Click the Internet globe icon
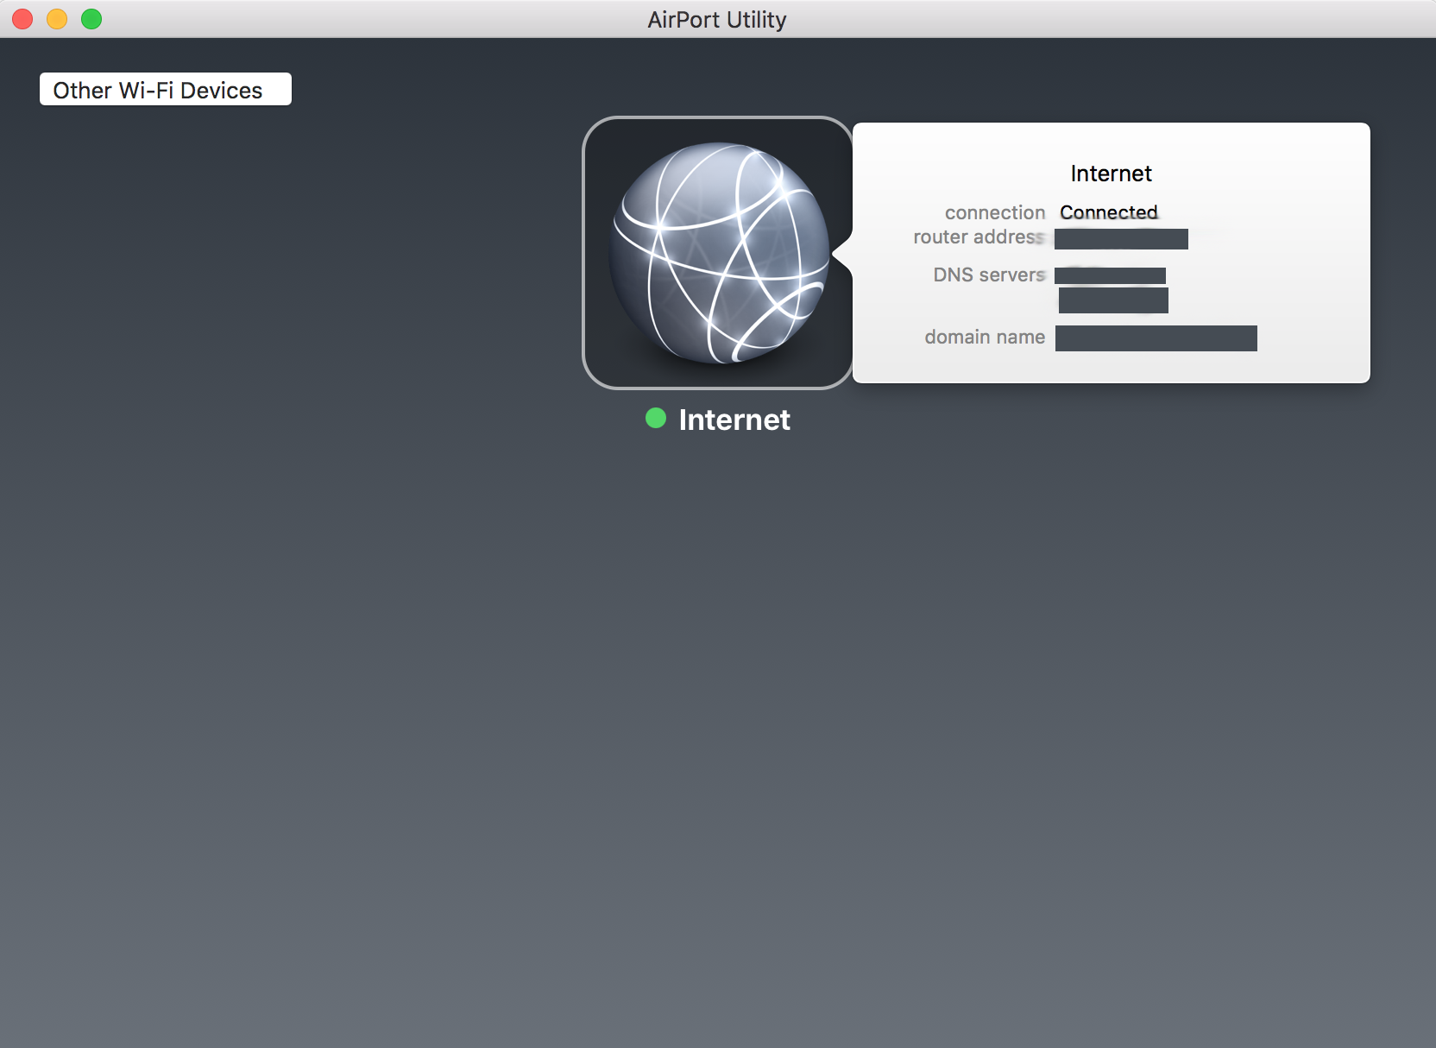This screenshot has height=1048, width=1436. click(718, 253)
